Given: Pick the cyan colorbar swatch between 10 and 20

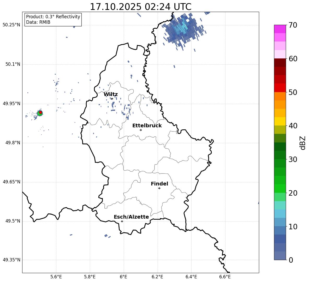Looking at the screenshot, I should (280, 214).
